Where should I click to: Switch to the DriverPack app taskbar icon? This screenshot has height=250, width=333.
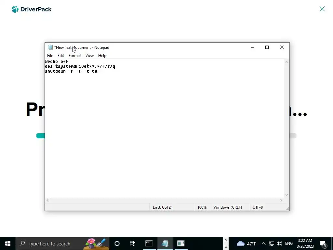coord(181,243)
